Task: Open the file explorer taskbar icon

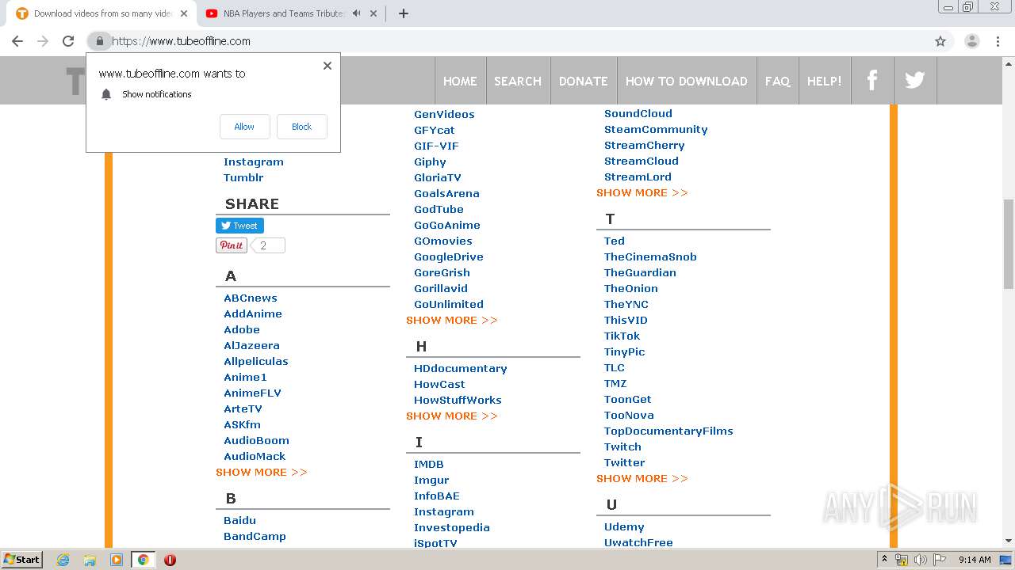Action: pyautogui.click(x=90, y=560)
